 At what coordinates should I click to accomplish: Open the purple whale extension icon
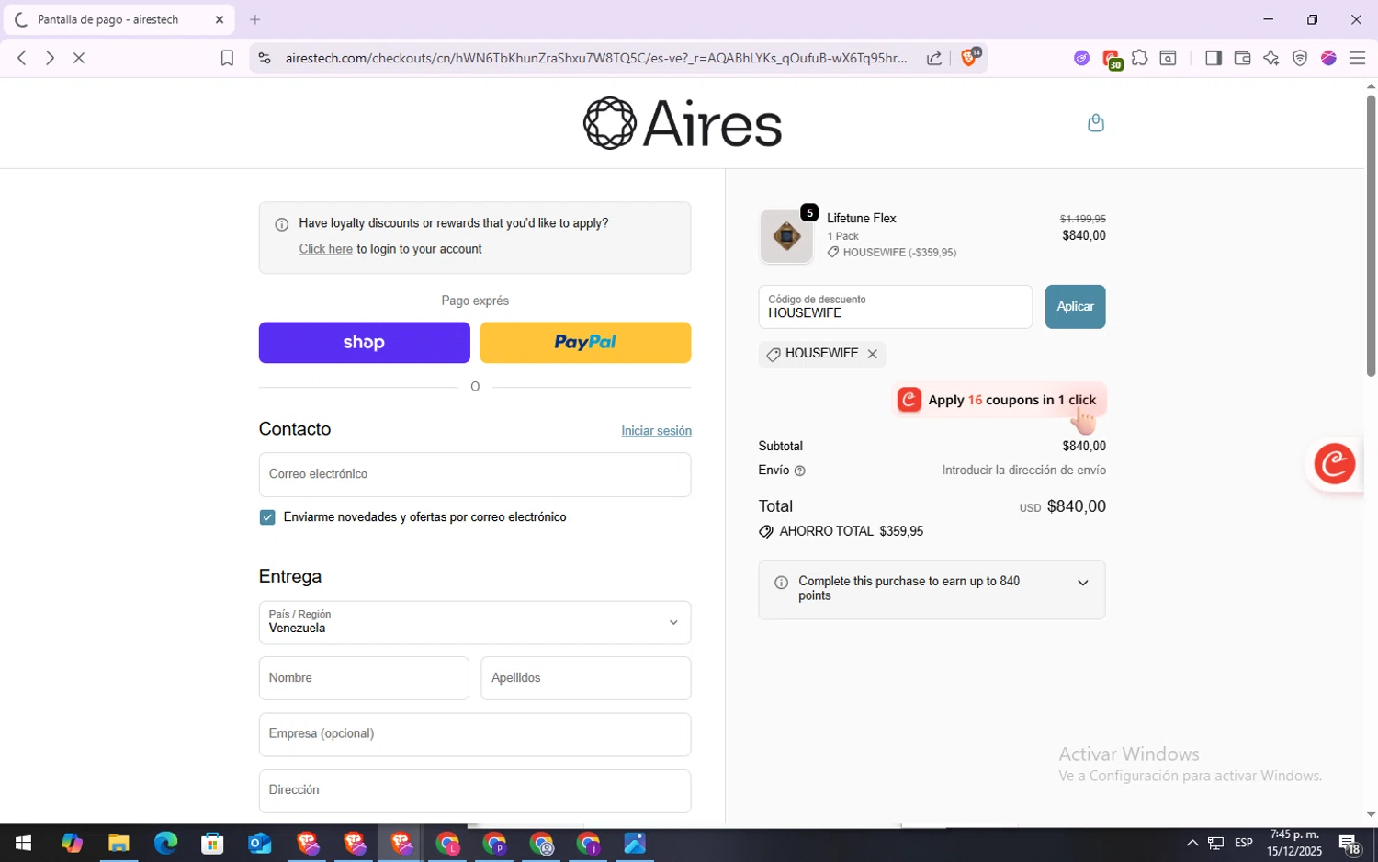[x=1081, y=58]
